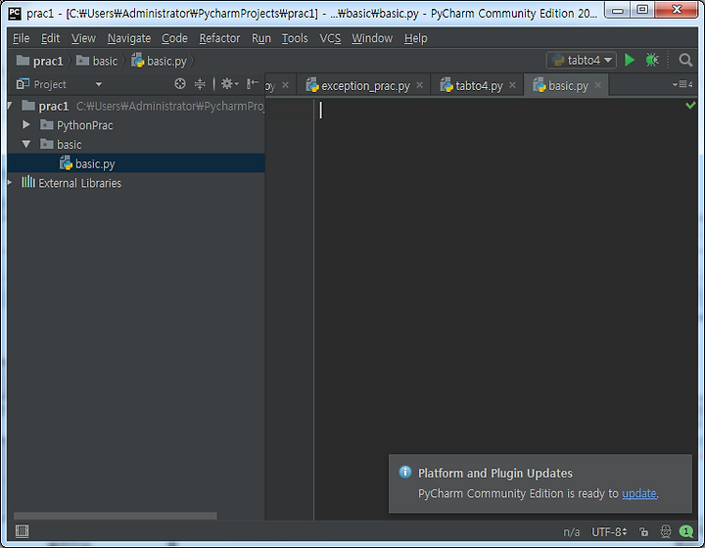
Task: Open the VCS menu
Action: tap(330, 38)
